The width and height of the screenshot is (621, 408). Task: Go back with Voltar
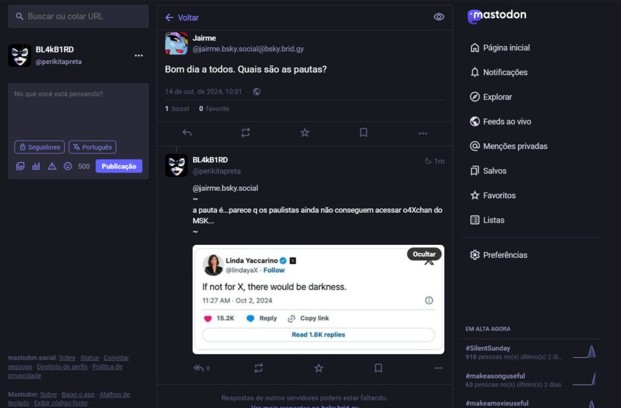(x=182, y=18)
